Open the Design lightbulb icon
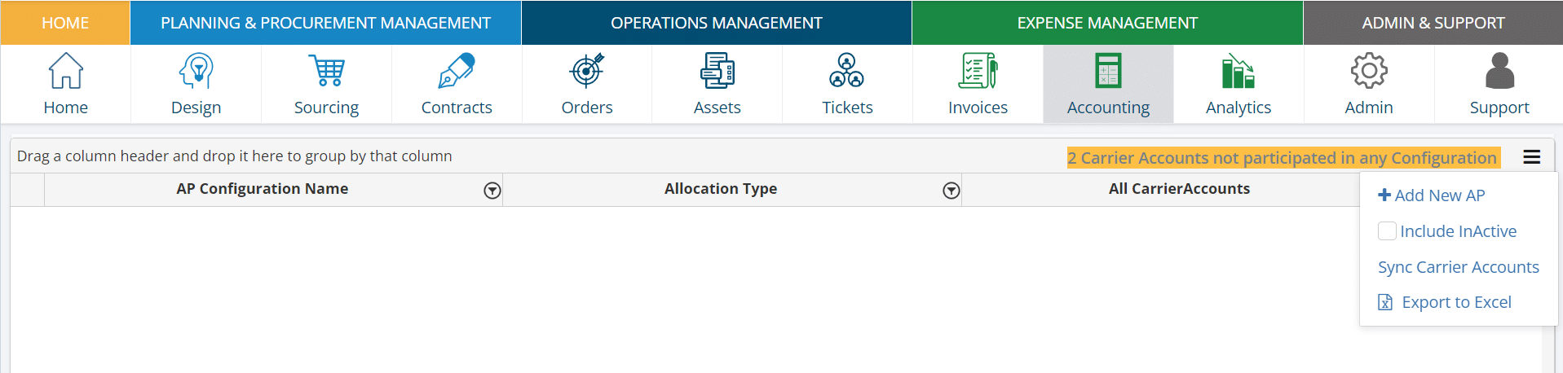 [196, 71]
